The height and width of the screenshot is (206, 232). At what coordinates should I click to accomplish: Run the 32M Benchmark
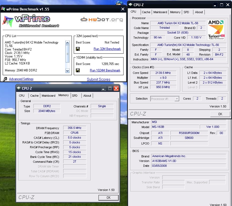tap(107, 49)
